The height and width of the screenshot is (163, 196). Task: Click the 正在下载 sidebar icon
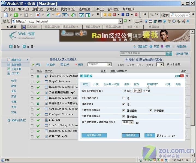[9, 69]
